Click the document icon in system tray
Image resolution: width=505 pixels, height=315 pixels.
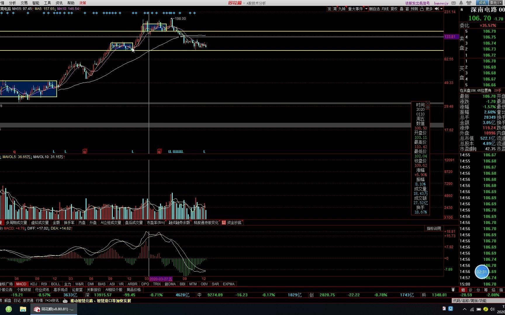point(444,309)
